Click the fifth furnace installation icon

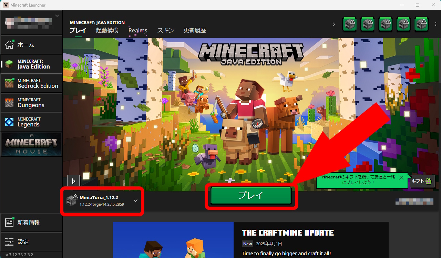coord(421,24)
